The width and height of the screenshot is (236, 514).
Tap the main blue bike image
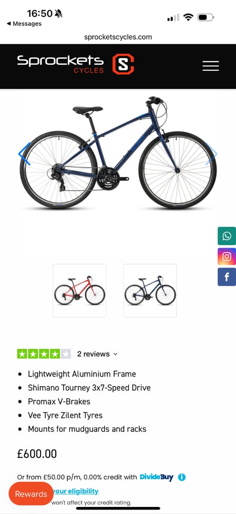pos(118,154)
